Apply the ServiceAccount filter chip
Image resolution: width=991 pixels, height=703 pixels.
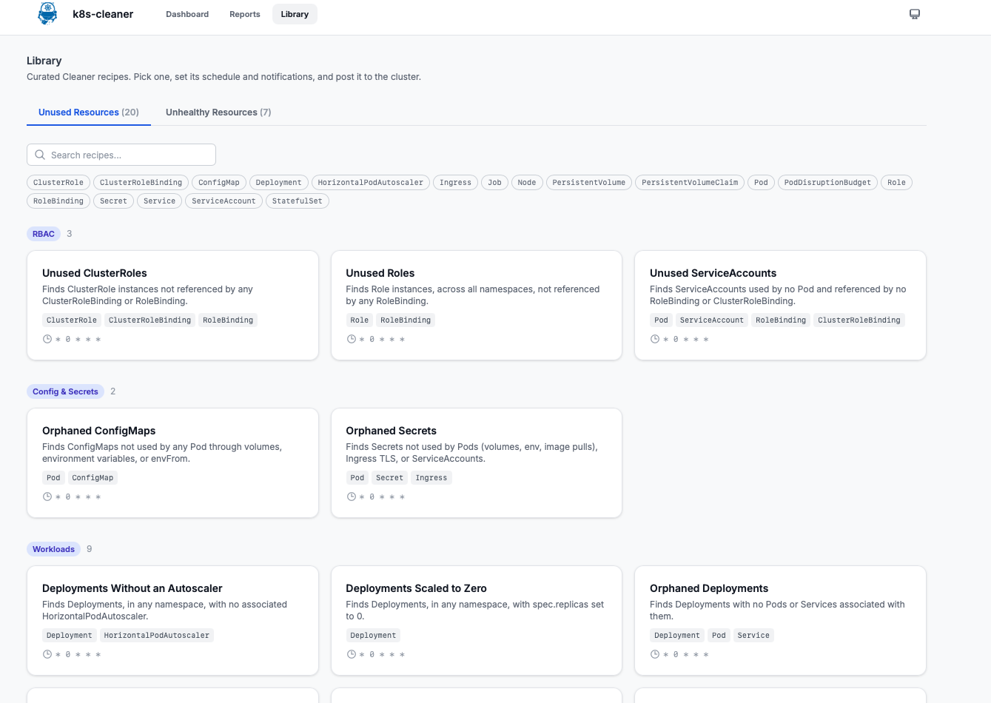point(224,201)
